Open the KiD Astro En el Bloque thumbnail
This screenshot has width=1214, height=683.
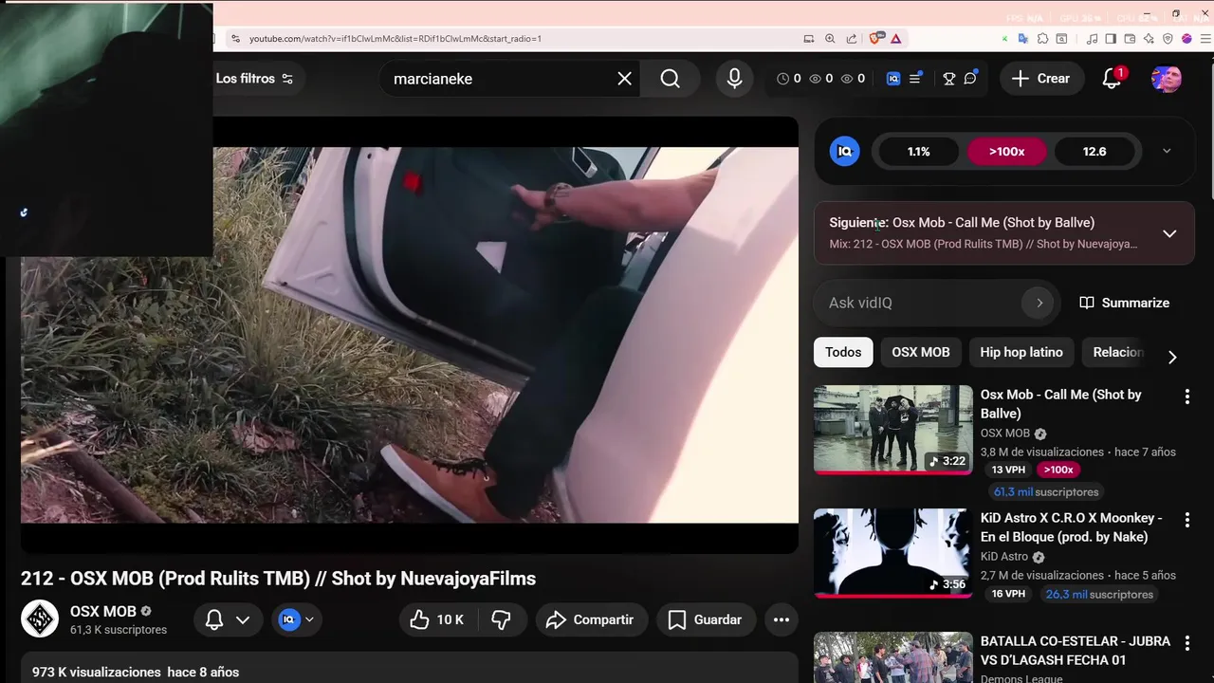coord(893,553)
